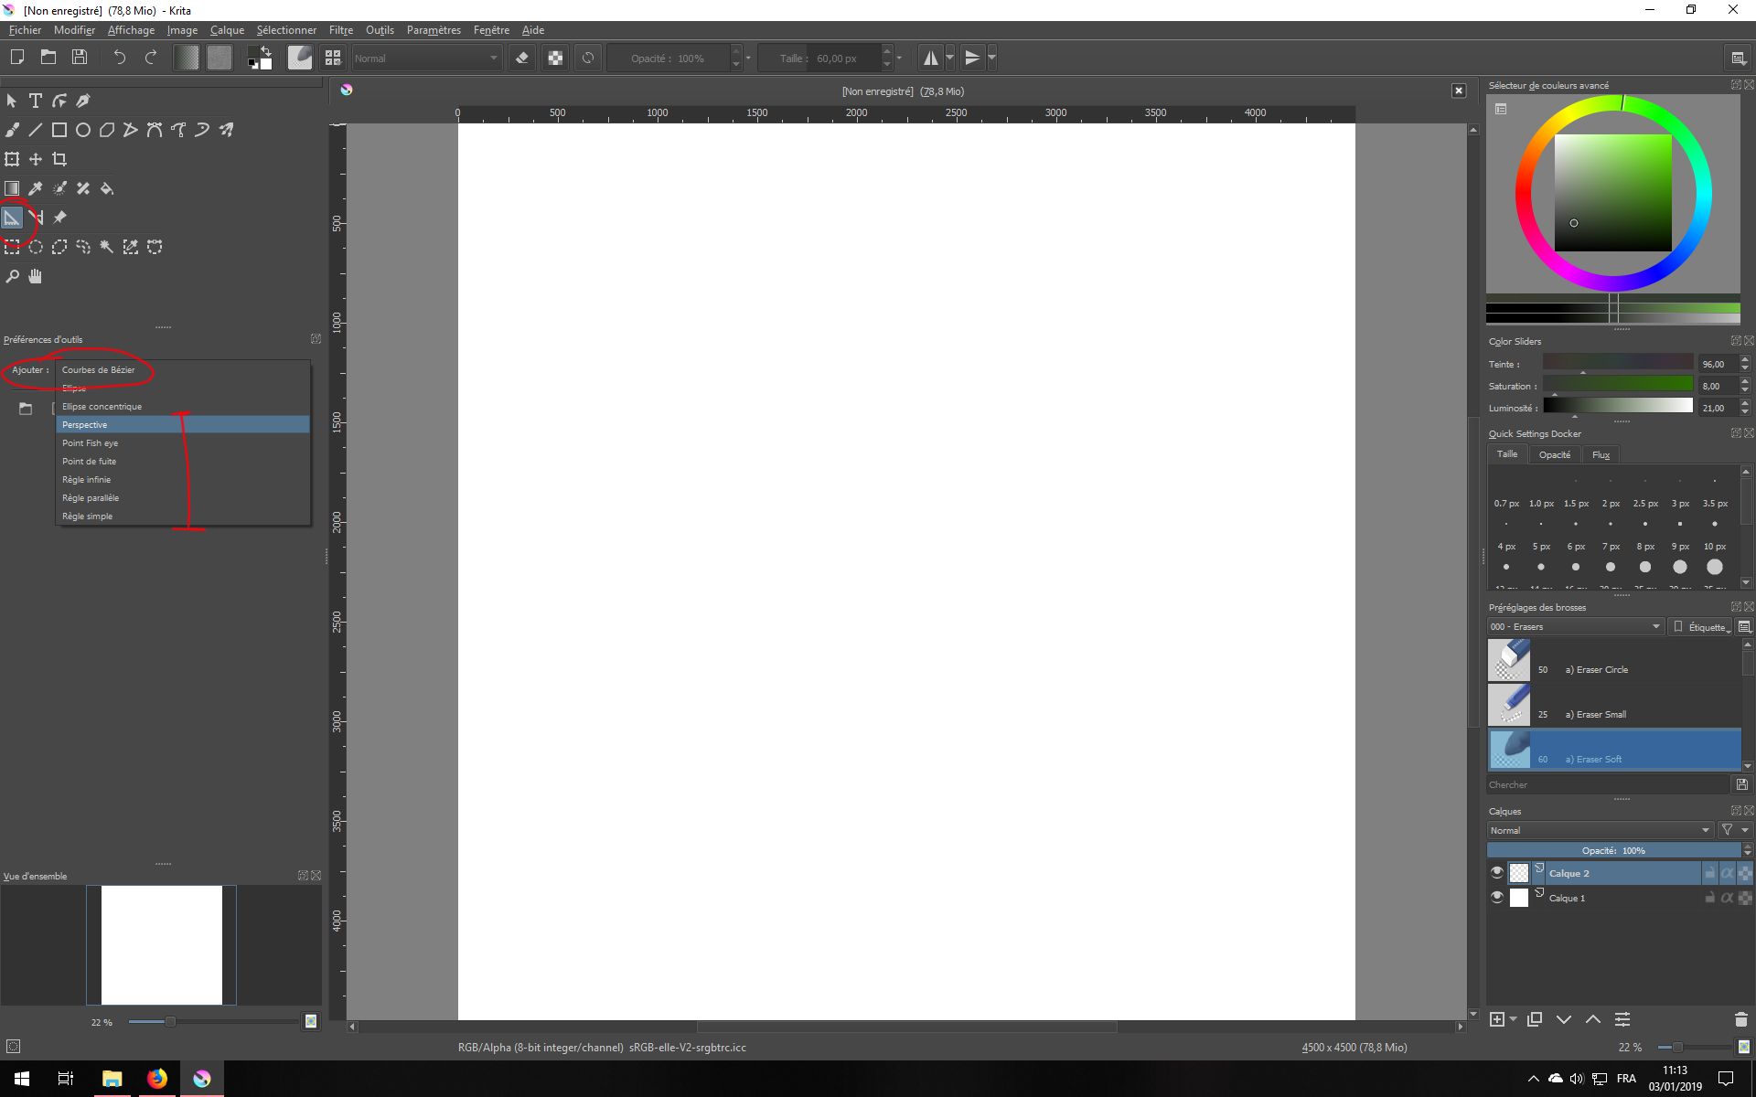Viewport: 1756px width, 1097px height.
Task: Switch to Opacité tab in Quick Settings
Action: point(1554,454)
